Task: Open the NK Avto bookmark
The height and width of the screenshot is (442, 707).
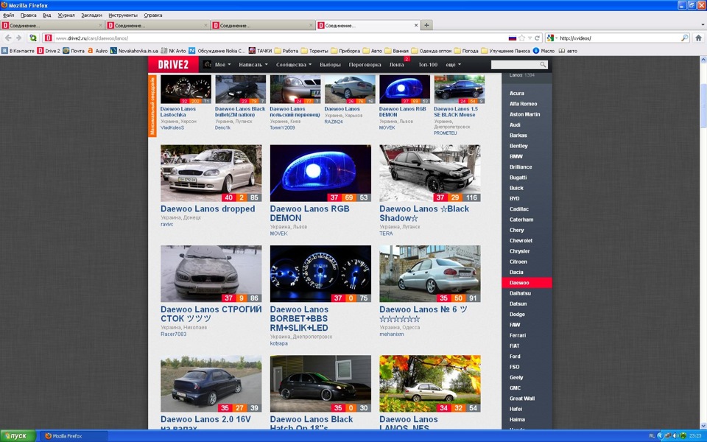Action: point(173,51)
